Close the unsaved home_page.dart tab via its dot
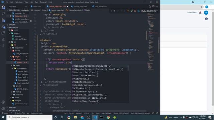Image resolution: width=214 pixels, height=120 pixels. [68, 6]
